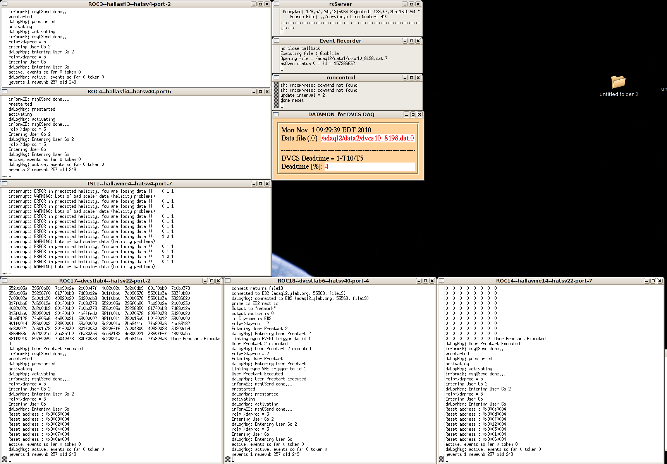Close the TS11 terminal window
This screenshot has width=667, height=464.
267,184
